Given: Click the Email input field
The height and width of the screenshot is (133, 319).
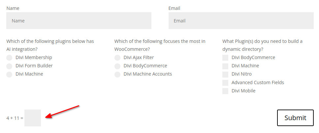Looking at the screenshot, I should pyautogui.click(x=241, y=20).
